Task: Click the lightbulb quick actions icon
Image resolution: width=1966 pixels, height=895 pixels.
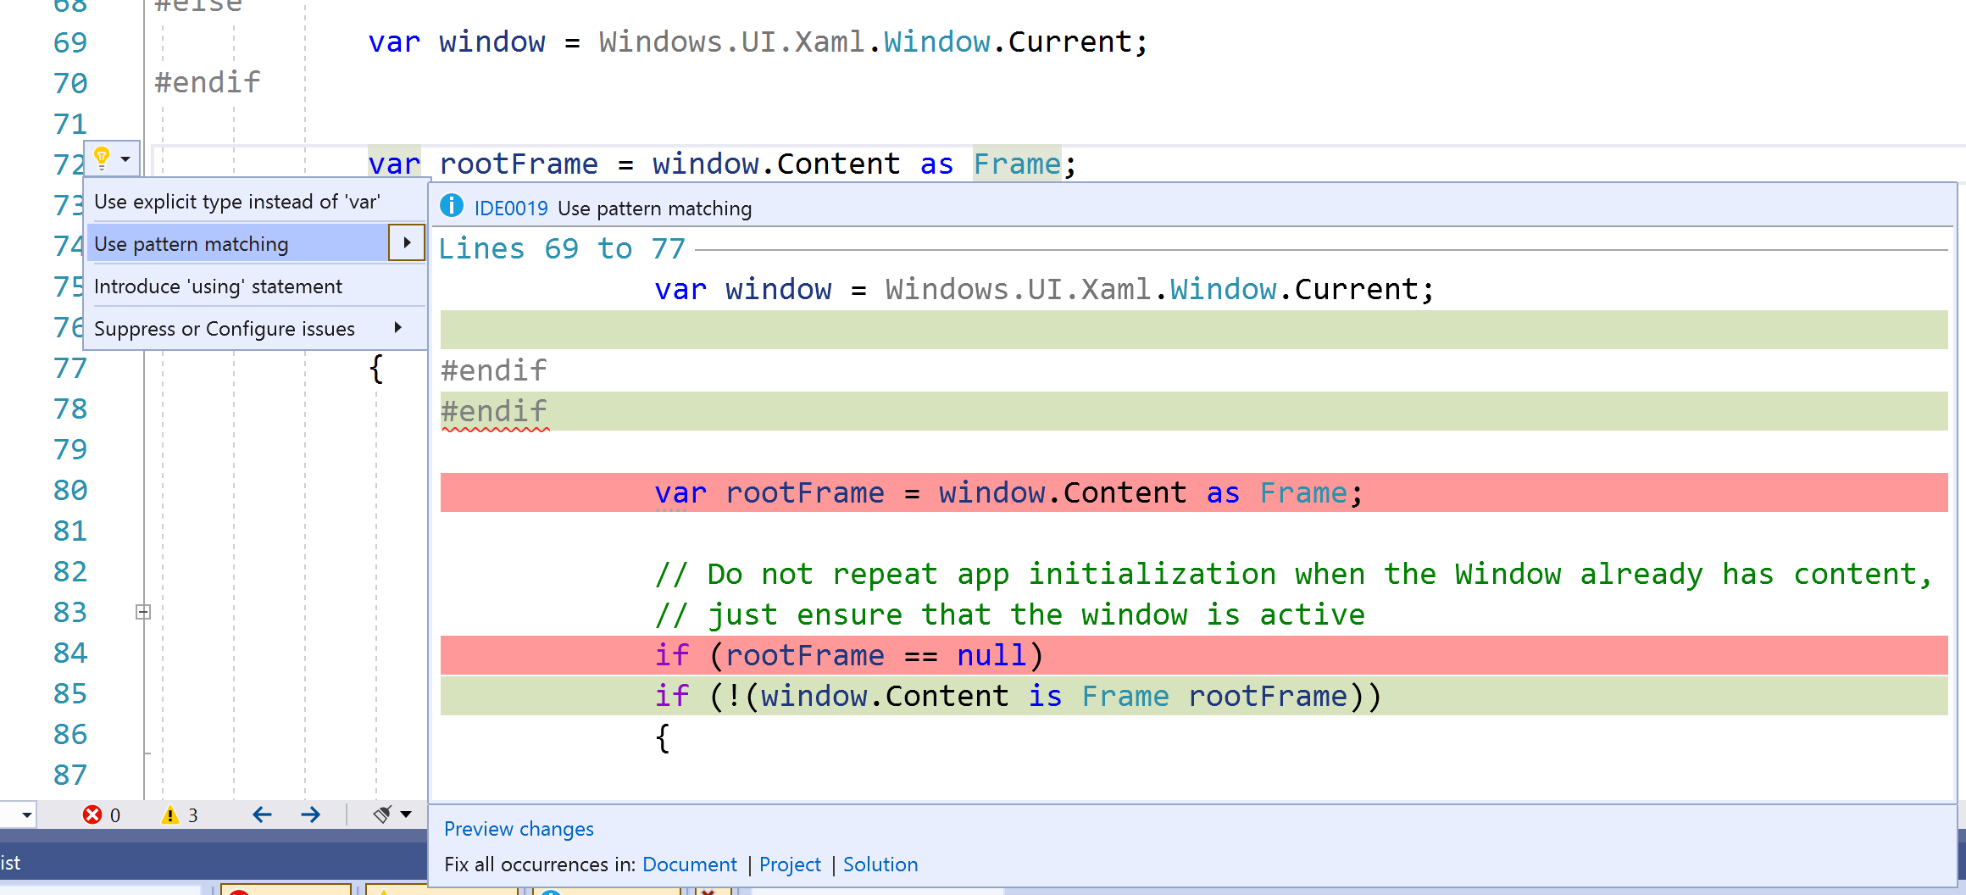Action: pyautogui.click(x=103, y=157)
